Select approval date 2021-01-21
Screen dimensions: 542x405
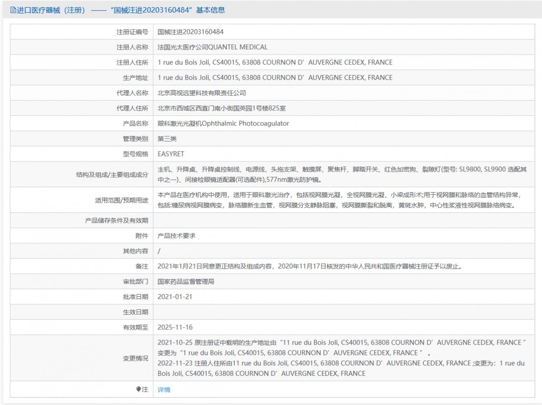[175, 297]
